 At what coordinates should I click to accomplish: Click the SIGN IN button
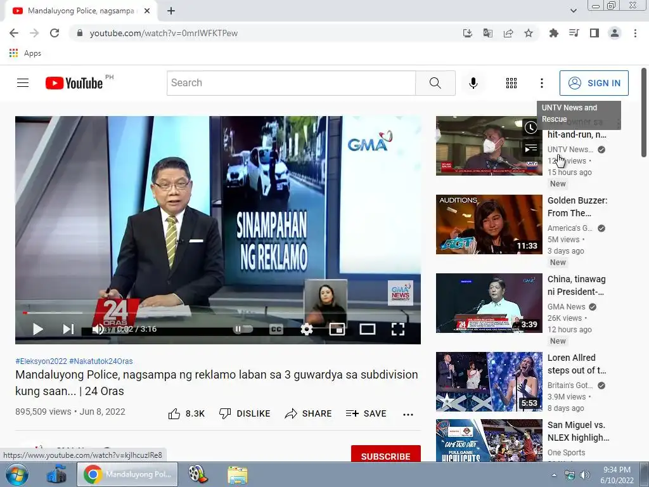(594, 83)
